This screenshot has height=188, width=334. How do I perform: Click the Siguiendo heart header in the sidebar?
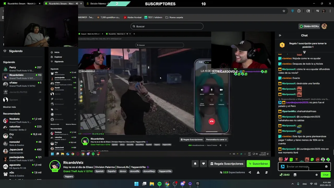click(13, 51)
